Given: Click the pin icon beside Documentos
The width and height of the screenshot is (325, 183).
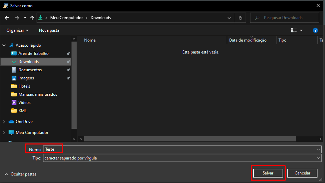Looking at the screenshot, I should coord(68,70).
